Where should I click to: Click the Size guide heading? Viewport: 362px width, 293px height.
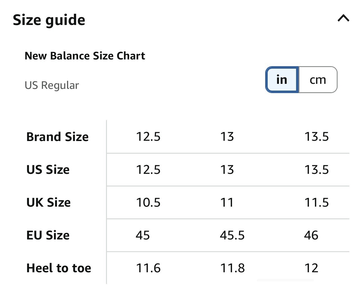point(49,20)
